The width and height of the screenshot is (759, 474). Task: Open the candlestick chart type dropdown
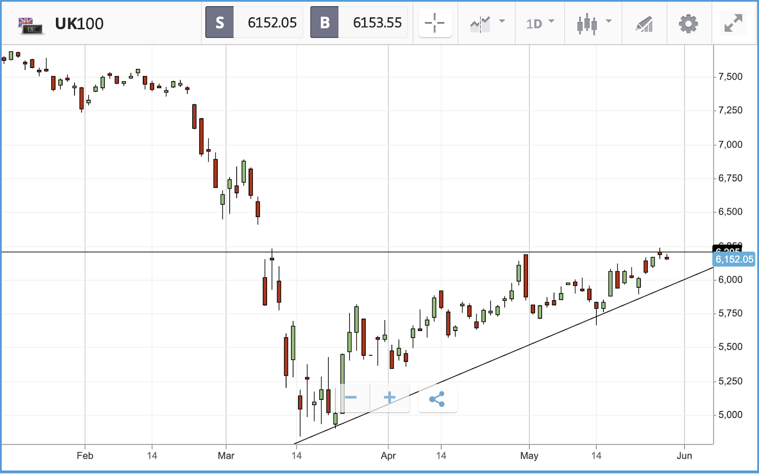[x=594, y=23]
